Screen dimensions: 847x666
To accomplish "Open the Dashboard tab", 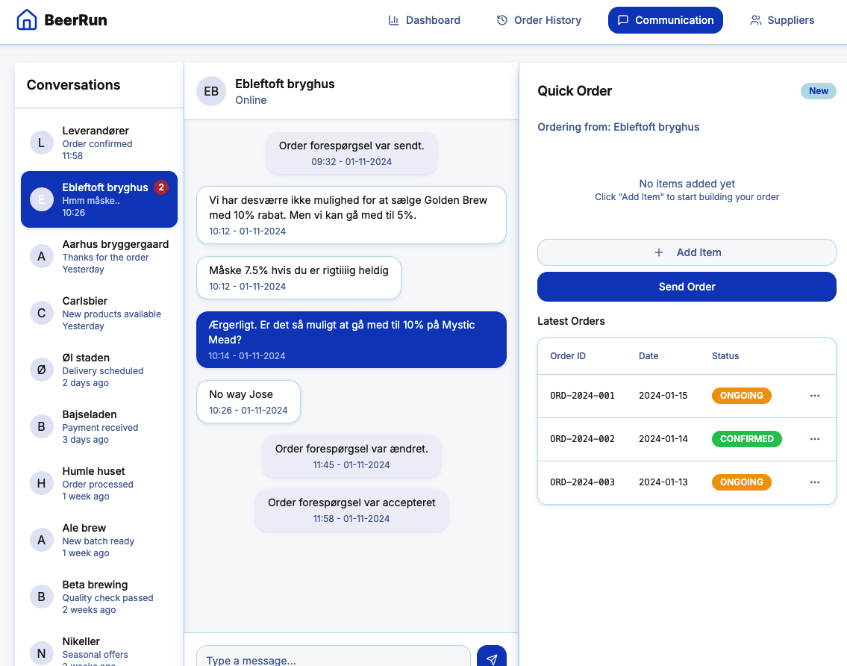I will pos(424,20).
